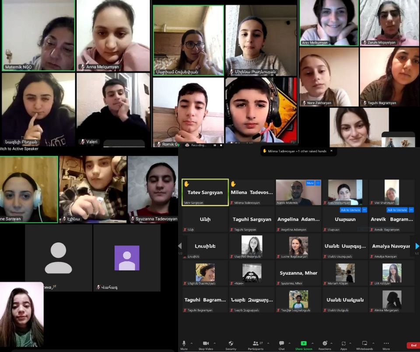Dismiss the raised hands notification
Screen dimensions: 420x352
pos(331,151)
